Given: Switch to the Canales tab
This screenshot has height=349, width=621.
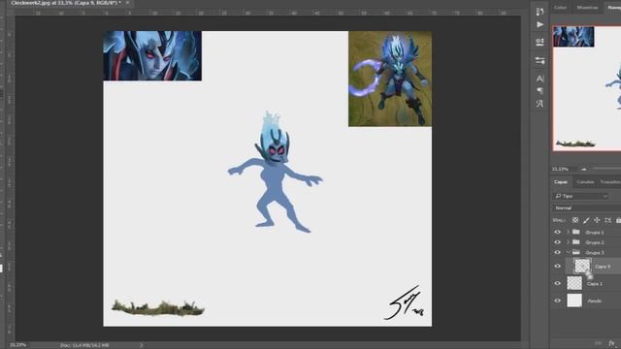Looking at the screenshot, I should tap(585, 182).
